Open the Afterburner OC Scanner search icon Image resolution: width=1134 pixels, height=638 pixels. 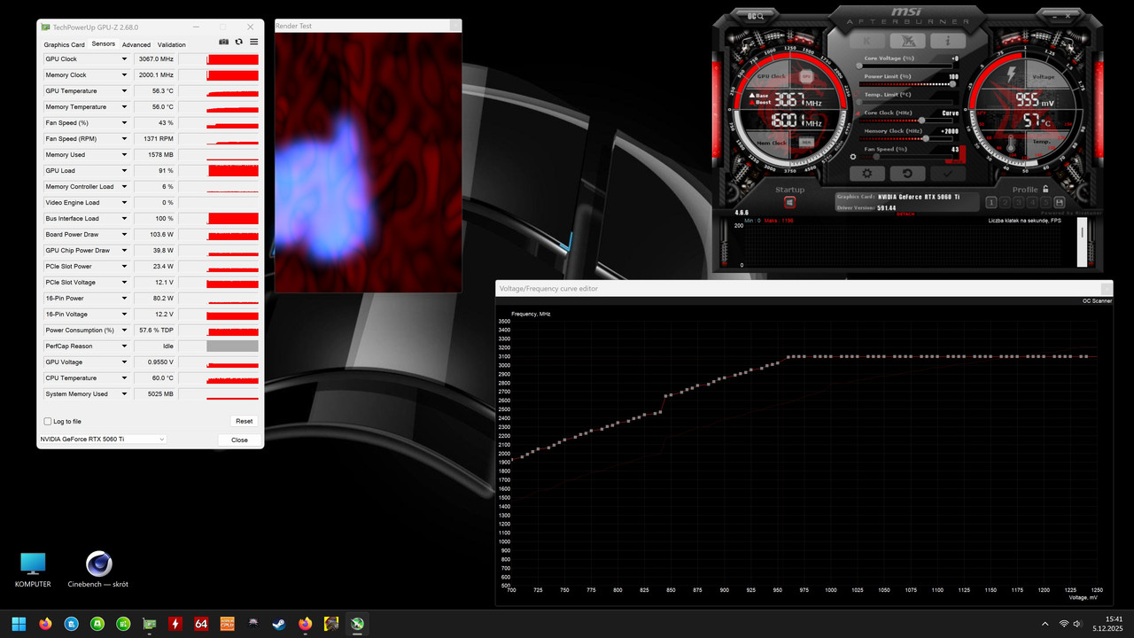coord(756,15)
